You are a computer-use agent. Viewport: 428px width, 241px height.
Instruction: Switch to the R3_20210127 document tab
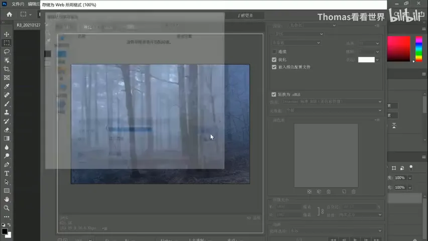[x=29, y=25]
